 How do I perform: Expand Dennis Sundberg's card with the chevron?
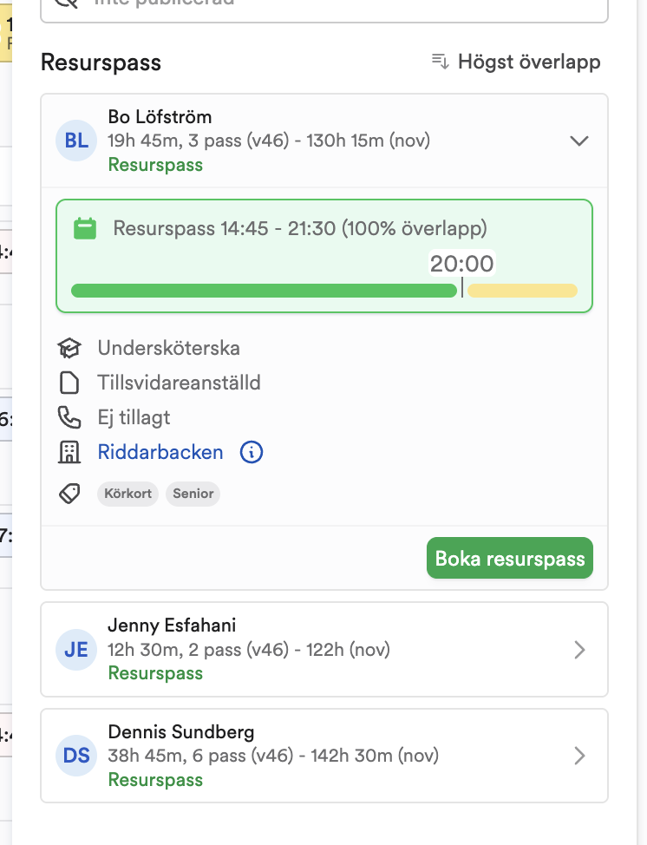tap(579, 756)
